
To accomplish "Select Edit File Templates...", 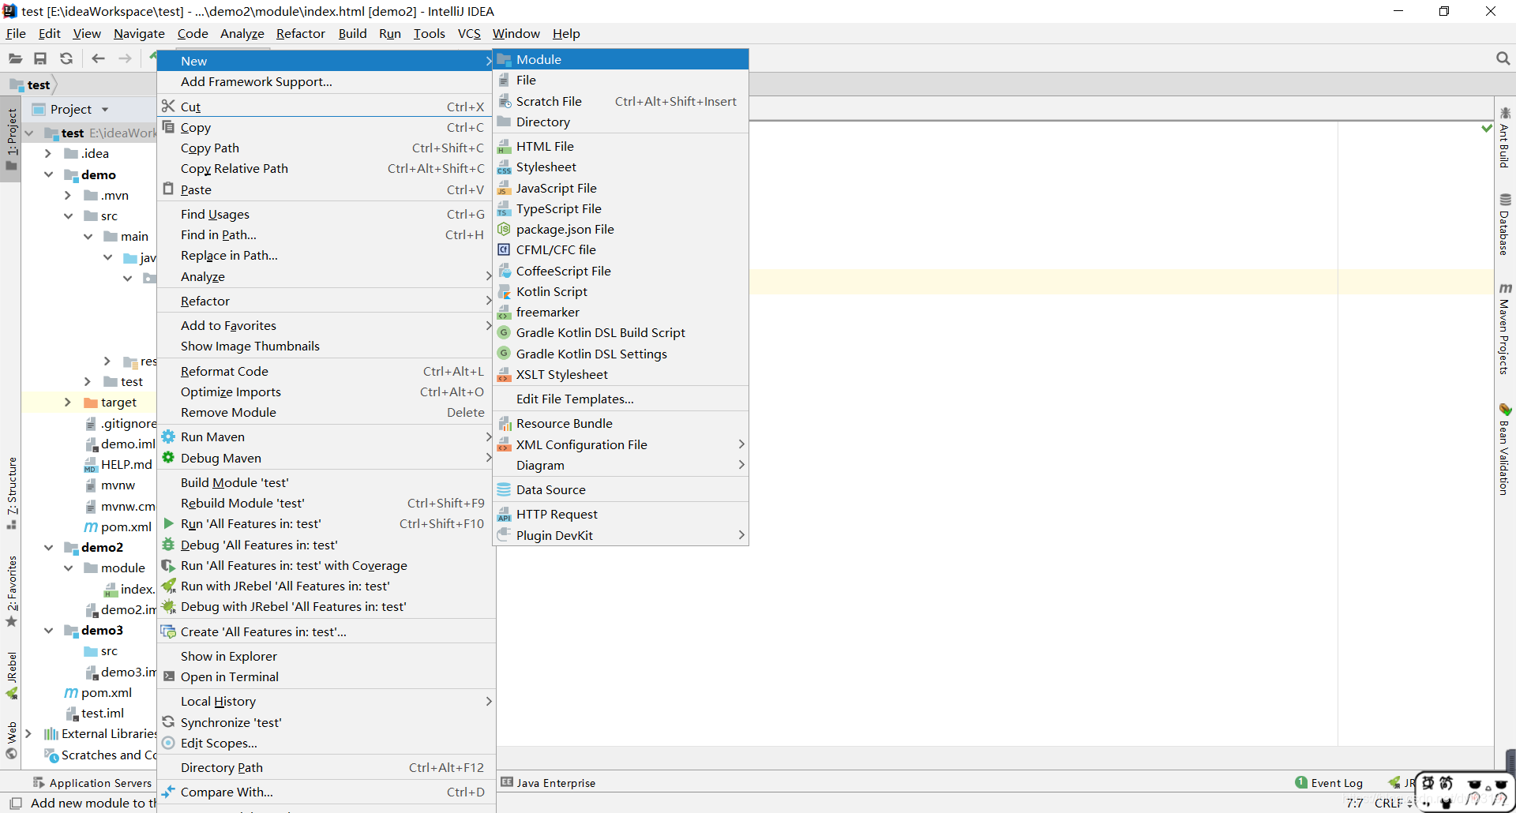I will click(621, 399).
